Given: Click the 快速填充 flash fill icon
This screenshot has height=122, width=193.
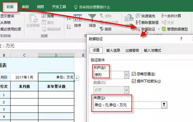Looking at the screenshot, I should pos(138,16).
